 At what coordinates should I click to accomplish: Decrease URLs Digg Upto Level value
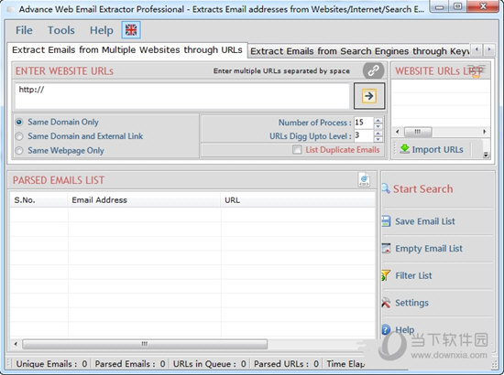click(378, 139)
